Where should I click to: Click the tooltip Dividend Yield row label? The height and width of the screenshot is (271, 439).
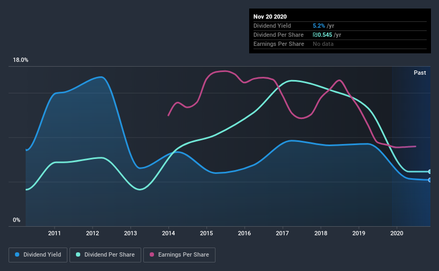coord(272,26)
